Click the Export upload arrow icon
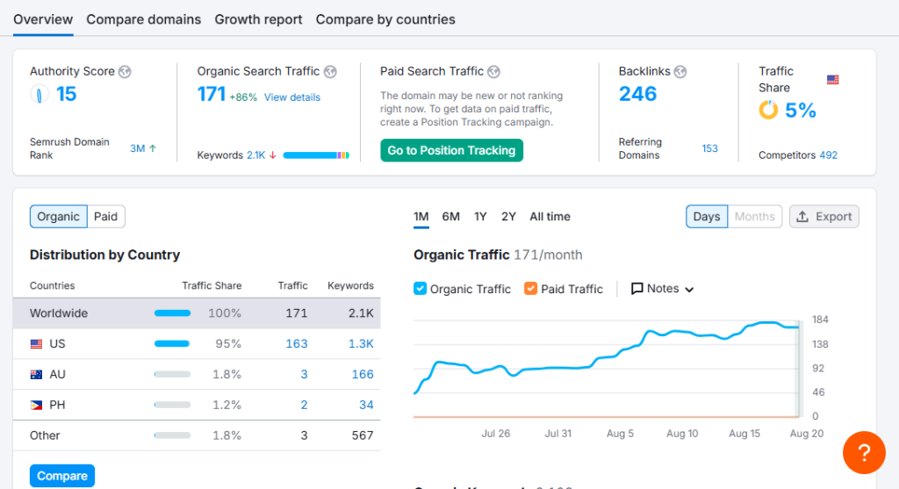 (x=802, y=217)
